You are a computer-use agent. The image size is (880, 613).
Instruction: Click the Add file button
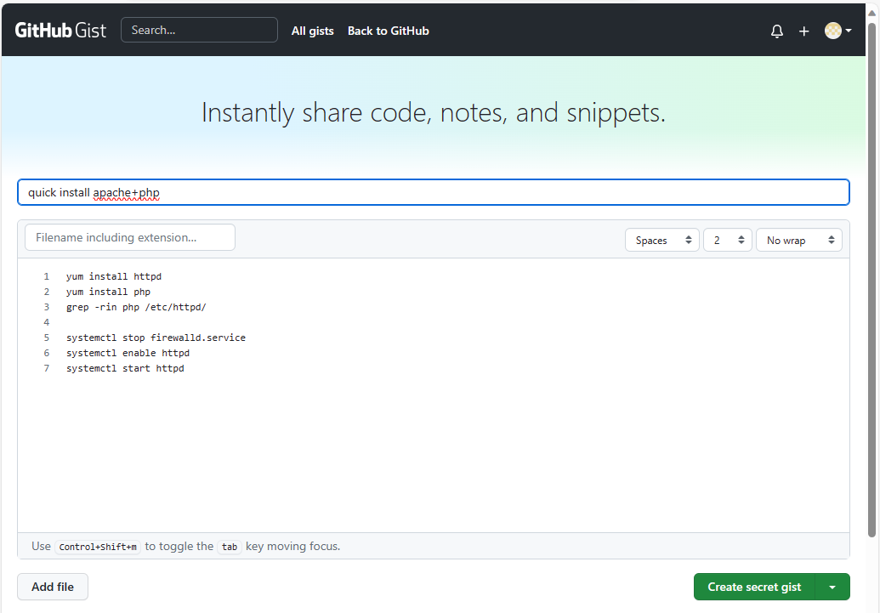pos(52,587)
